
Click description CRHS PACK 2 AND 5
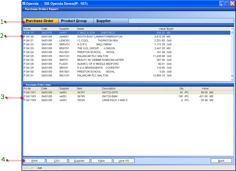[115, 100]
